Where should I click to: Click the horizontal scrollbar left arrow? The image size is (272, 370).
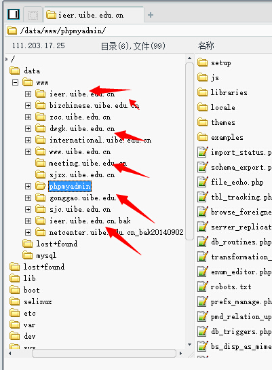9,353
